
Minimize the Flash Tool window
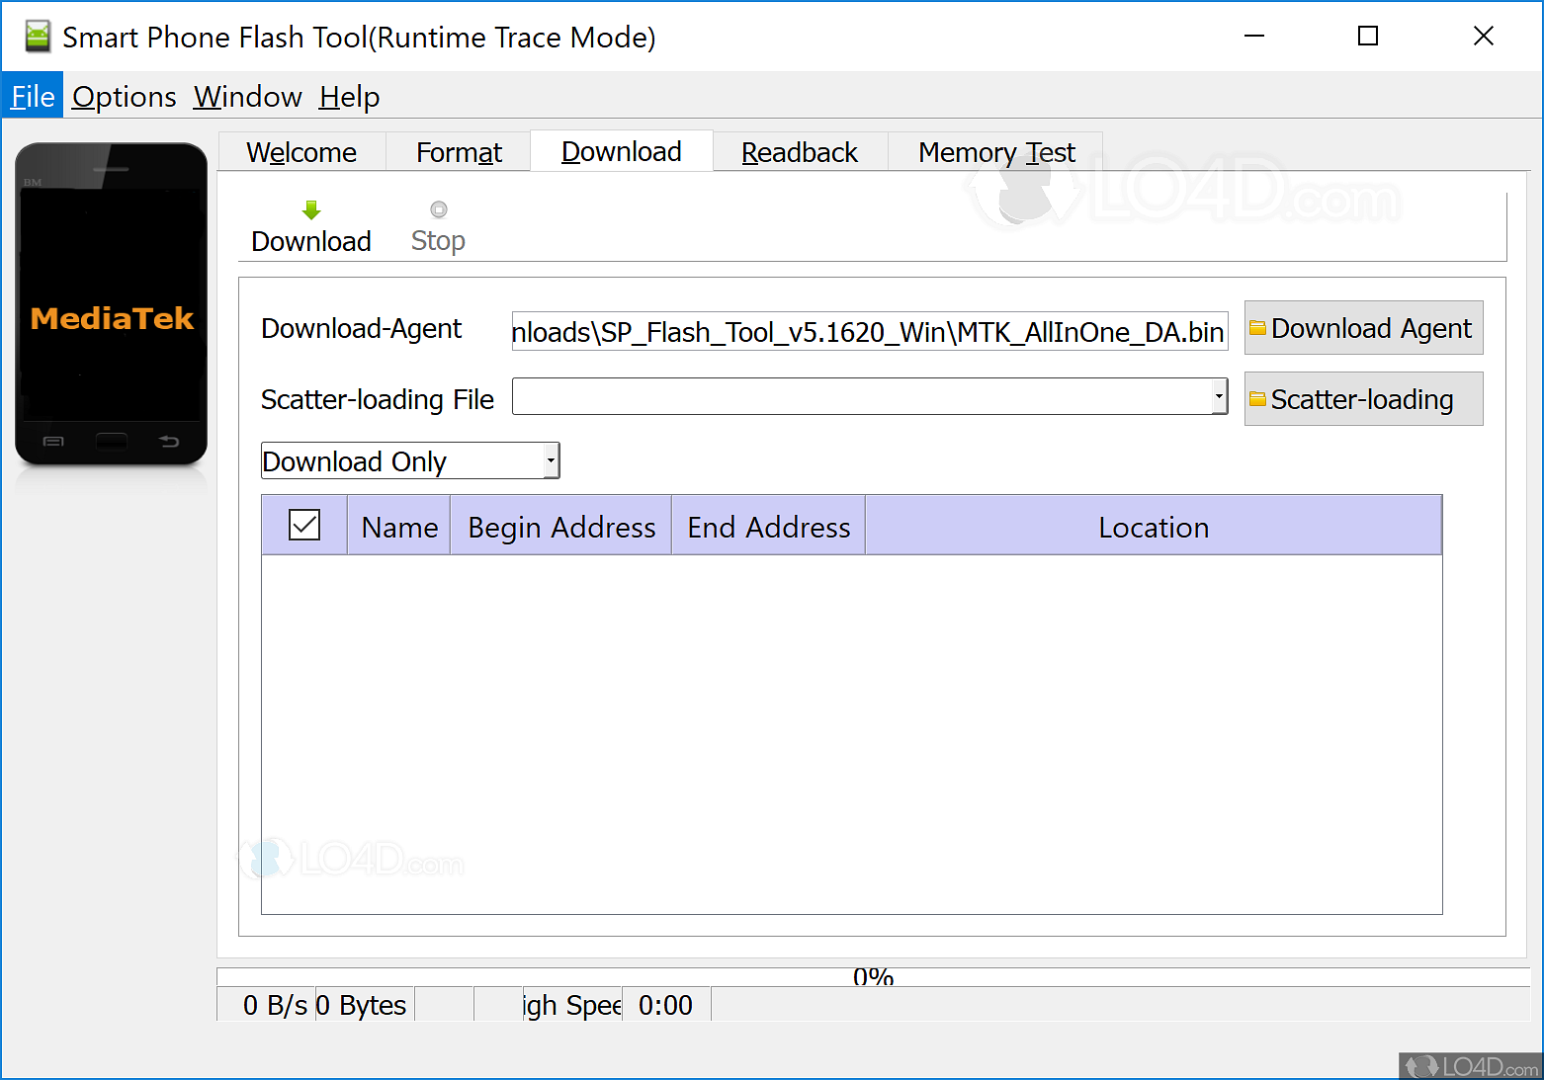pyautogui.click(x=1254, y=36)
